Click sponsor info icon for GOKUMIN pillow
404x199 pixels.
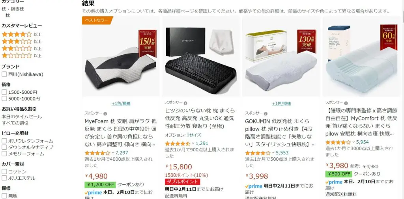click(x=266, y=113)
